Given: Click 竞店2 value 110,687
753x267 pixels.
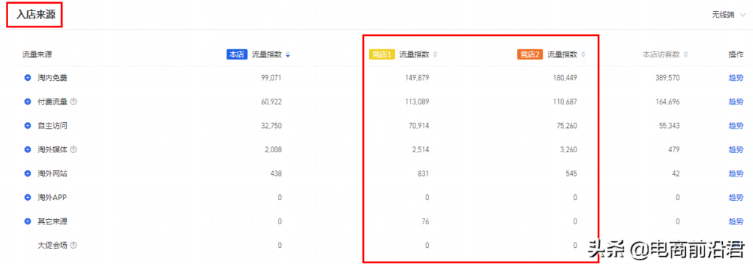Looking at the screenshot, I should click(x=565, y=102).
